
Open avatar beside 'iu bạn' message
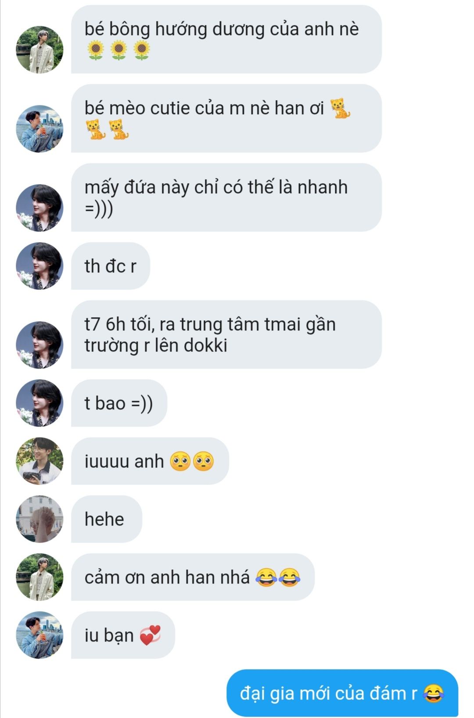[39, 635]
